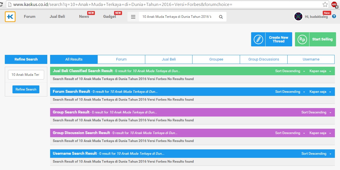Select the All Results tab
Image resolution: width=340 pixels, height=170 pixels.
74,59
